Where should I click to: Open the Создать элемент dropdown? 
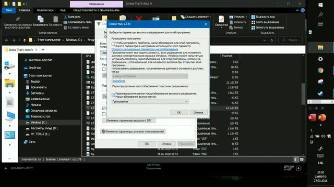[196, 17]
